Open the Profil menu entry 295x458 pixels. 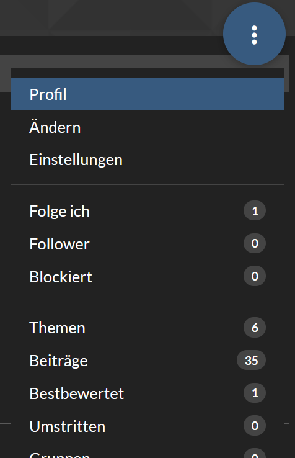click(x=147, y=94)
